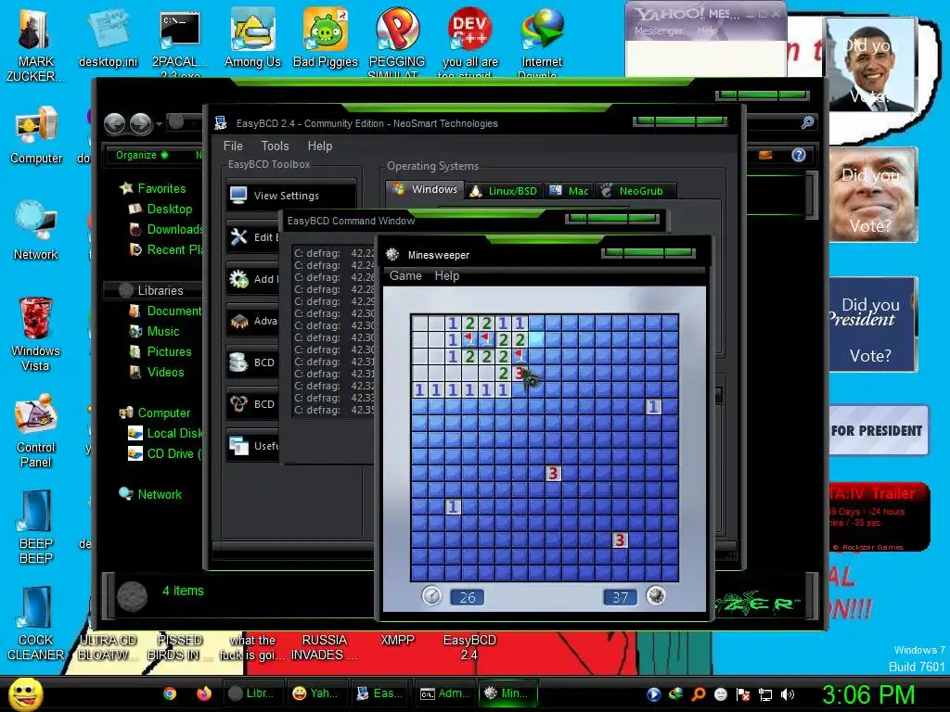Open the Help menu in Minesweeper

(447, 275)
